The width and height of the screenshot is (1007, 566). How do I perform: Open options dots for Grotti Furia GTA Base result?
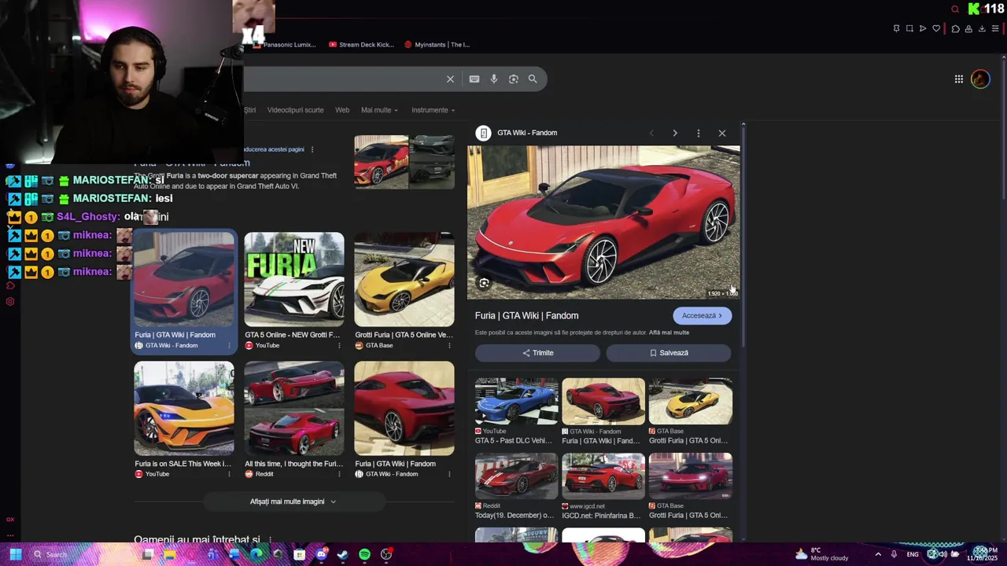click(x=449, y=345)
